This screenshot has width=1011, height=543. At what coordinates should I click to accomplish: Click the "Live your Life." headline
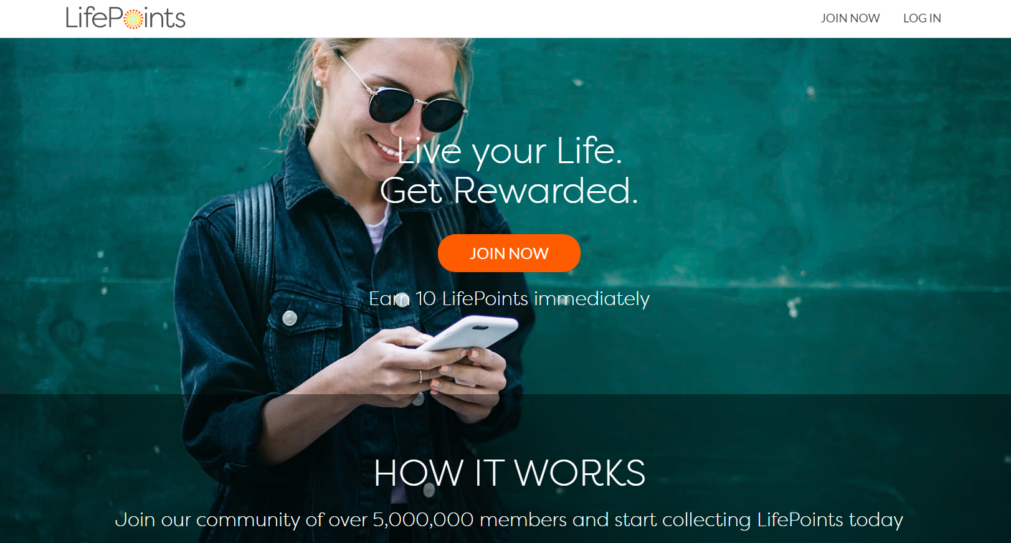510,151
